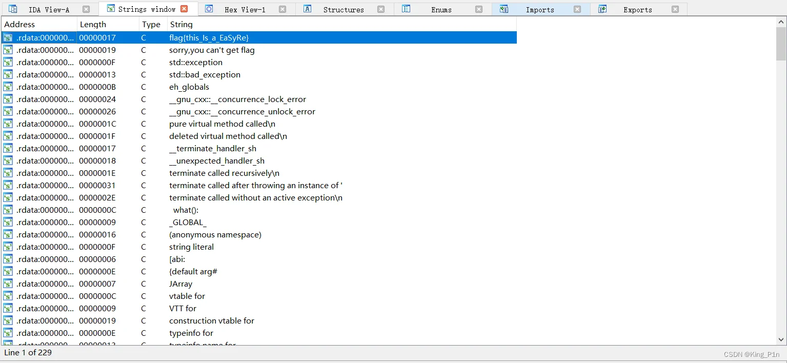Click the string icon beside eh_globals row

point(8,87)
